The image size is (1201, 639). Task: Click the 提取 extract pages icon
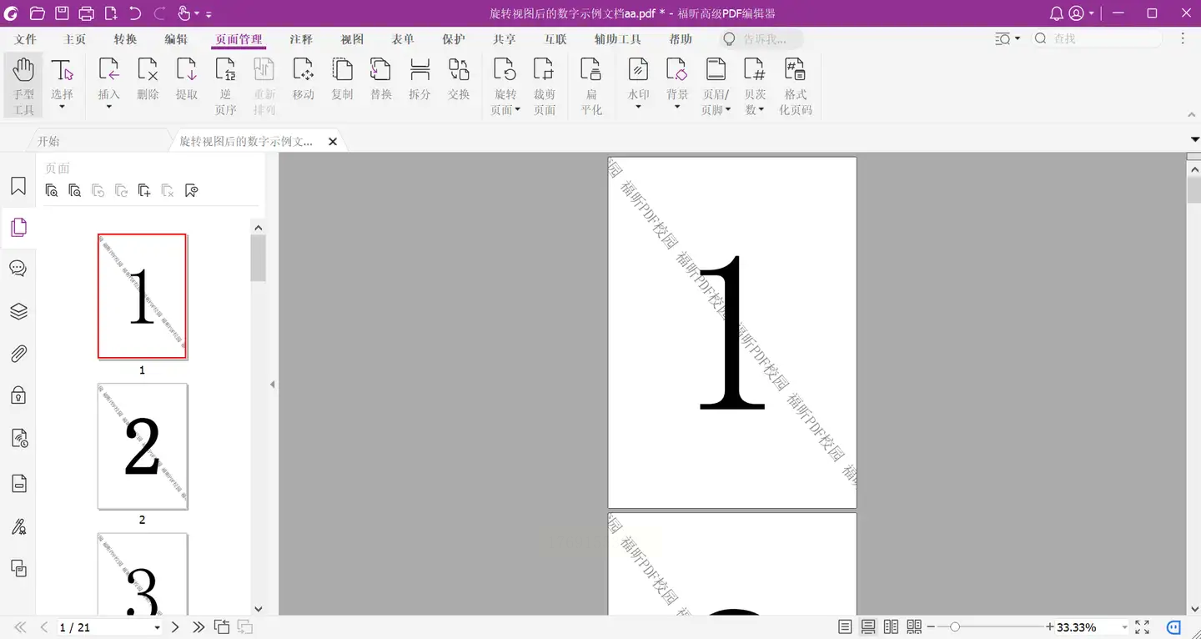187,80
